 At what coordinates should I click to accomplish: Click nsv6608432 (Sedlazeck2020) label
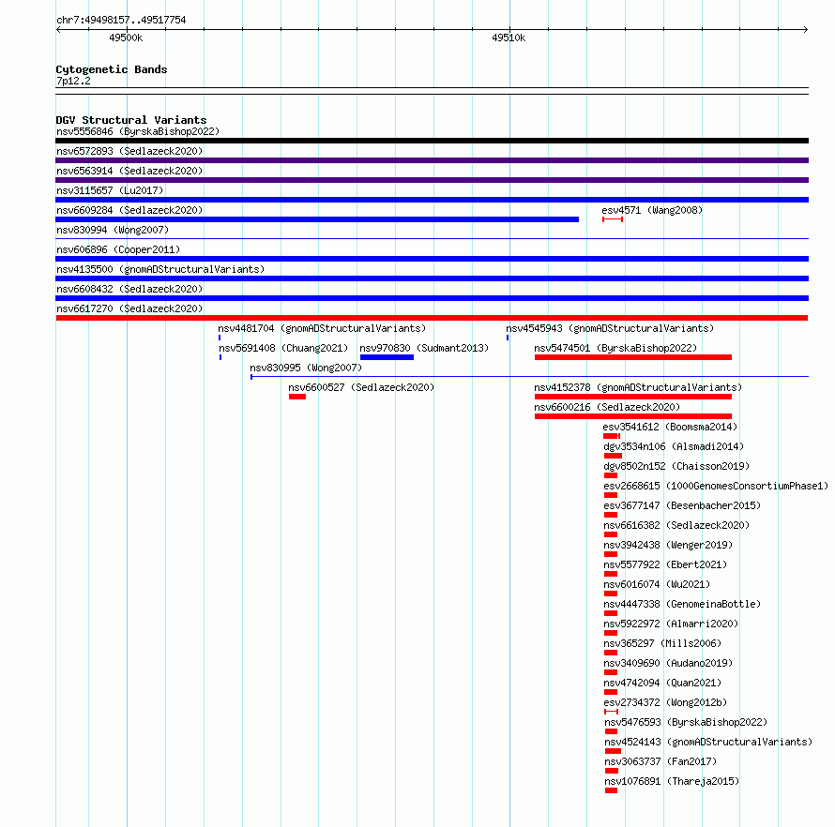(129, 289)
